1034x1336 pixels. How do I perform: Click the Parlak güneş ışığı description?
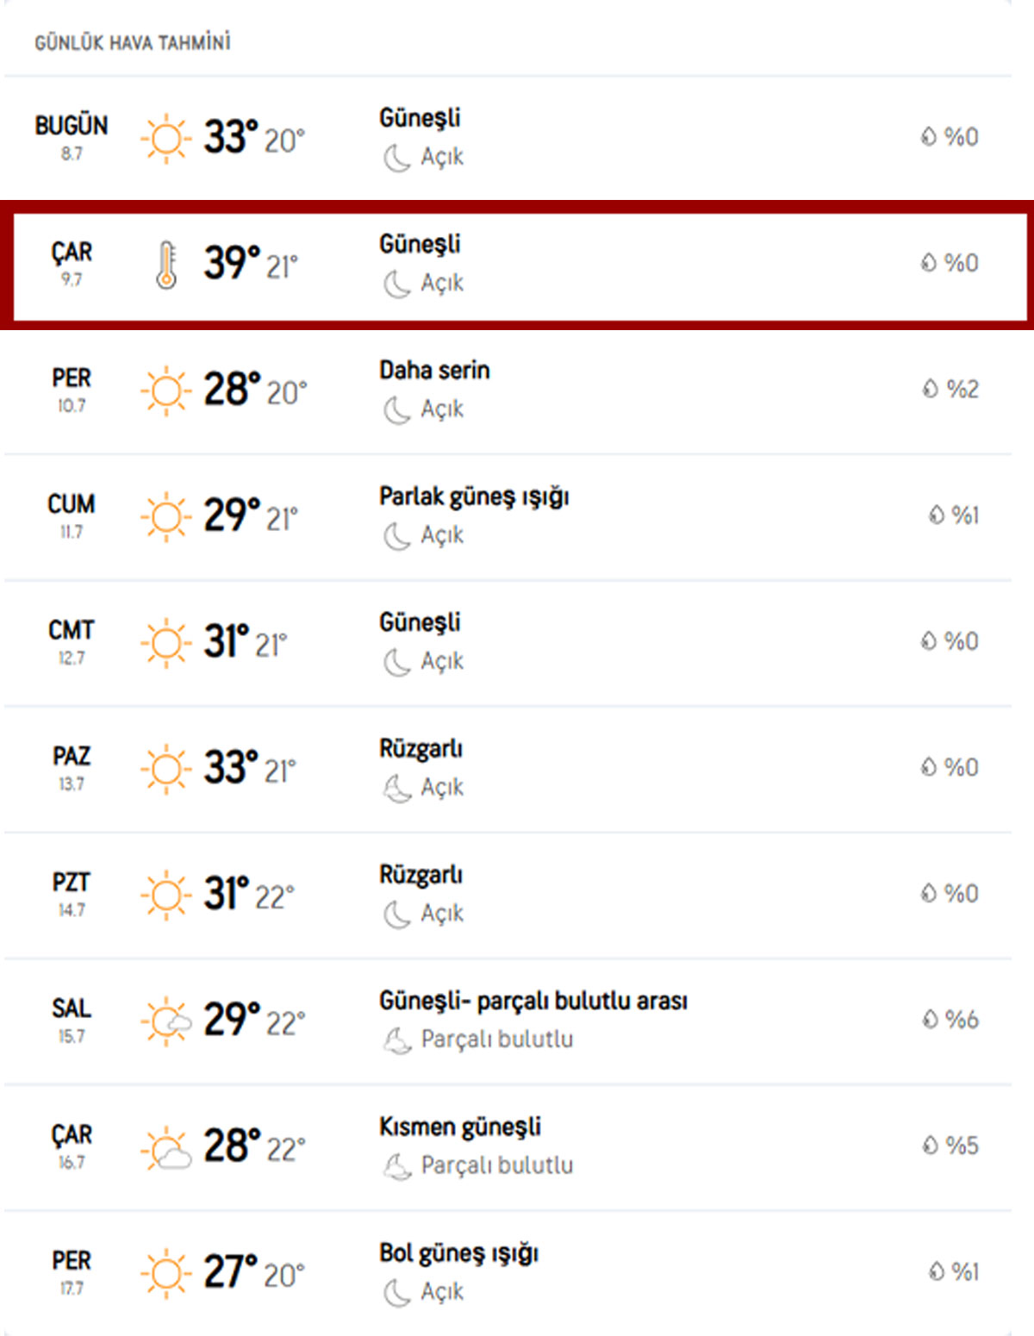coord(474,497)
